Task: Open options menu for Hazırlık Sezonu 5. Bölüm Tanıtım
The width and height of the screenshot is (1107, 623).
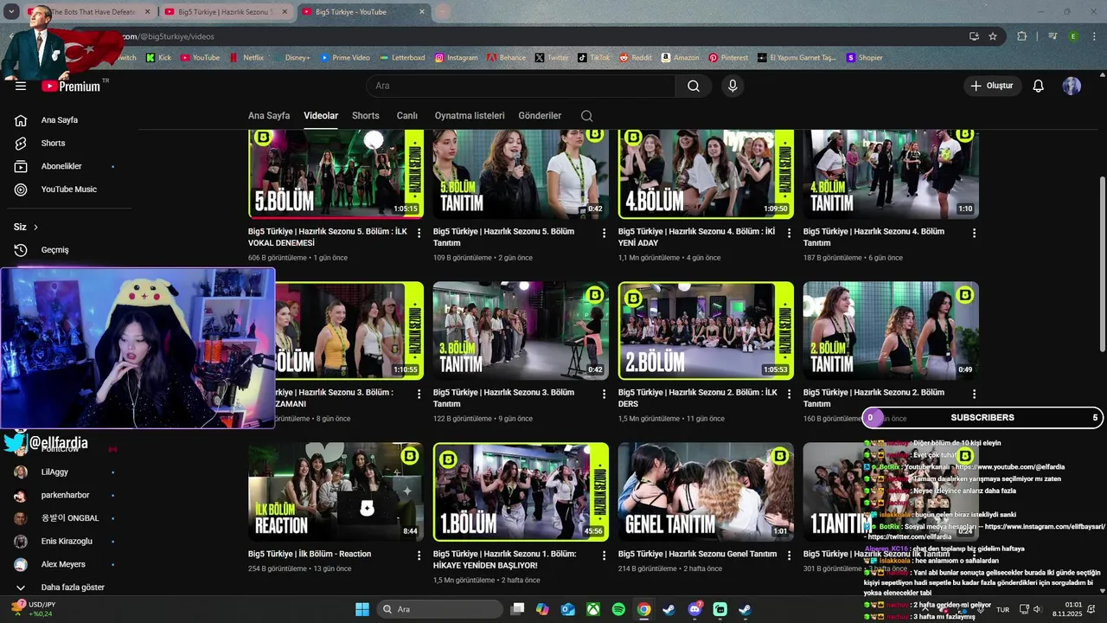Action: click(605, 233)
